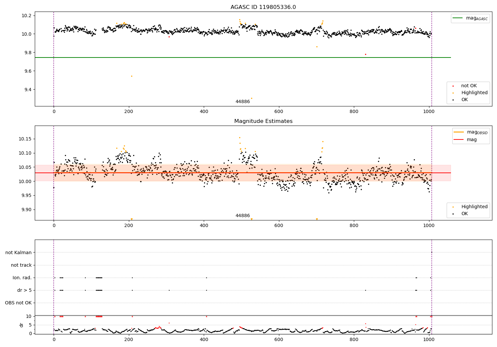Click the orange outlier point near 9.3 beside '44886'

point(251,98)
